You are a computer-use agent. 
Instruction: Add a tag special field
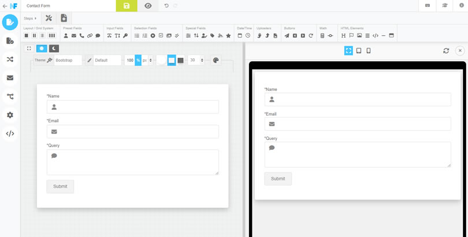(212, 35)
